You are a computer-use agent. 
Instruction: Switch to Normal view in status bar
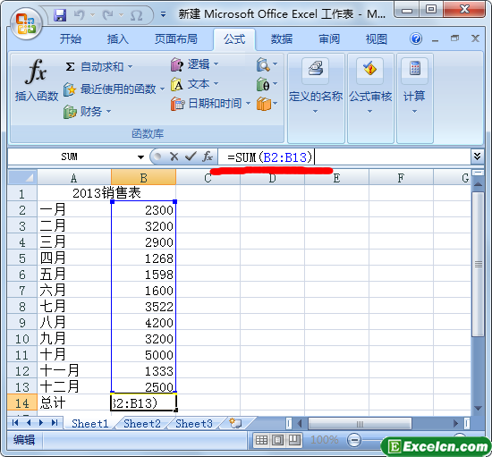pyautogui.click(x=261, y=440)
